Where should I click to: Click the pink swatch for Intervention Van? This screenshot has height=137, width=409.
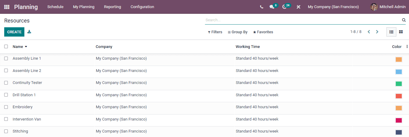coord(399,120)
